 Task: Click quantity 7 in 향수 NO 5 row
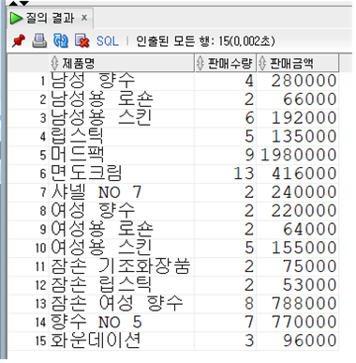pos(249,322)
